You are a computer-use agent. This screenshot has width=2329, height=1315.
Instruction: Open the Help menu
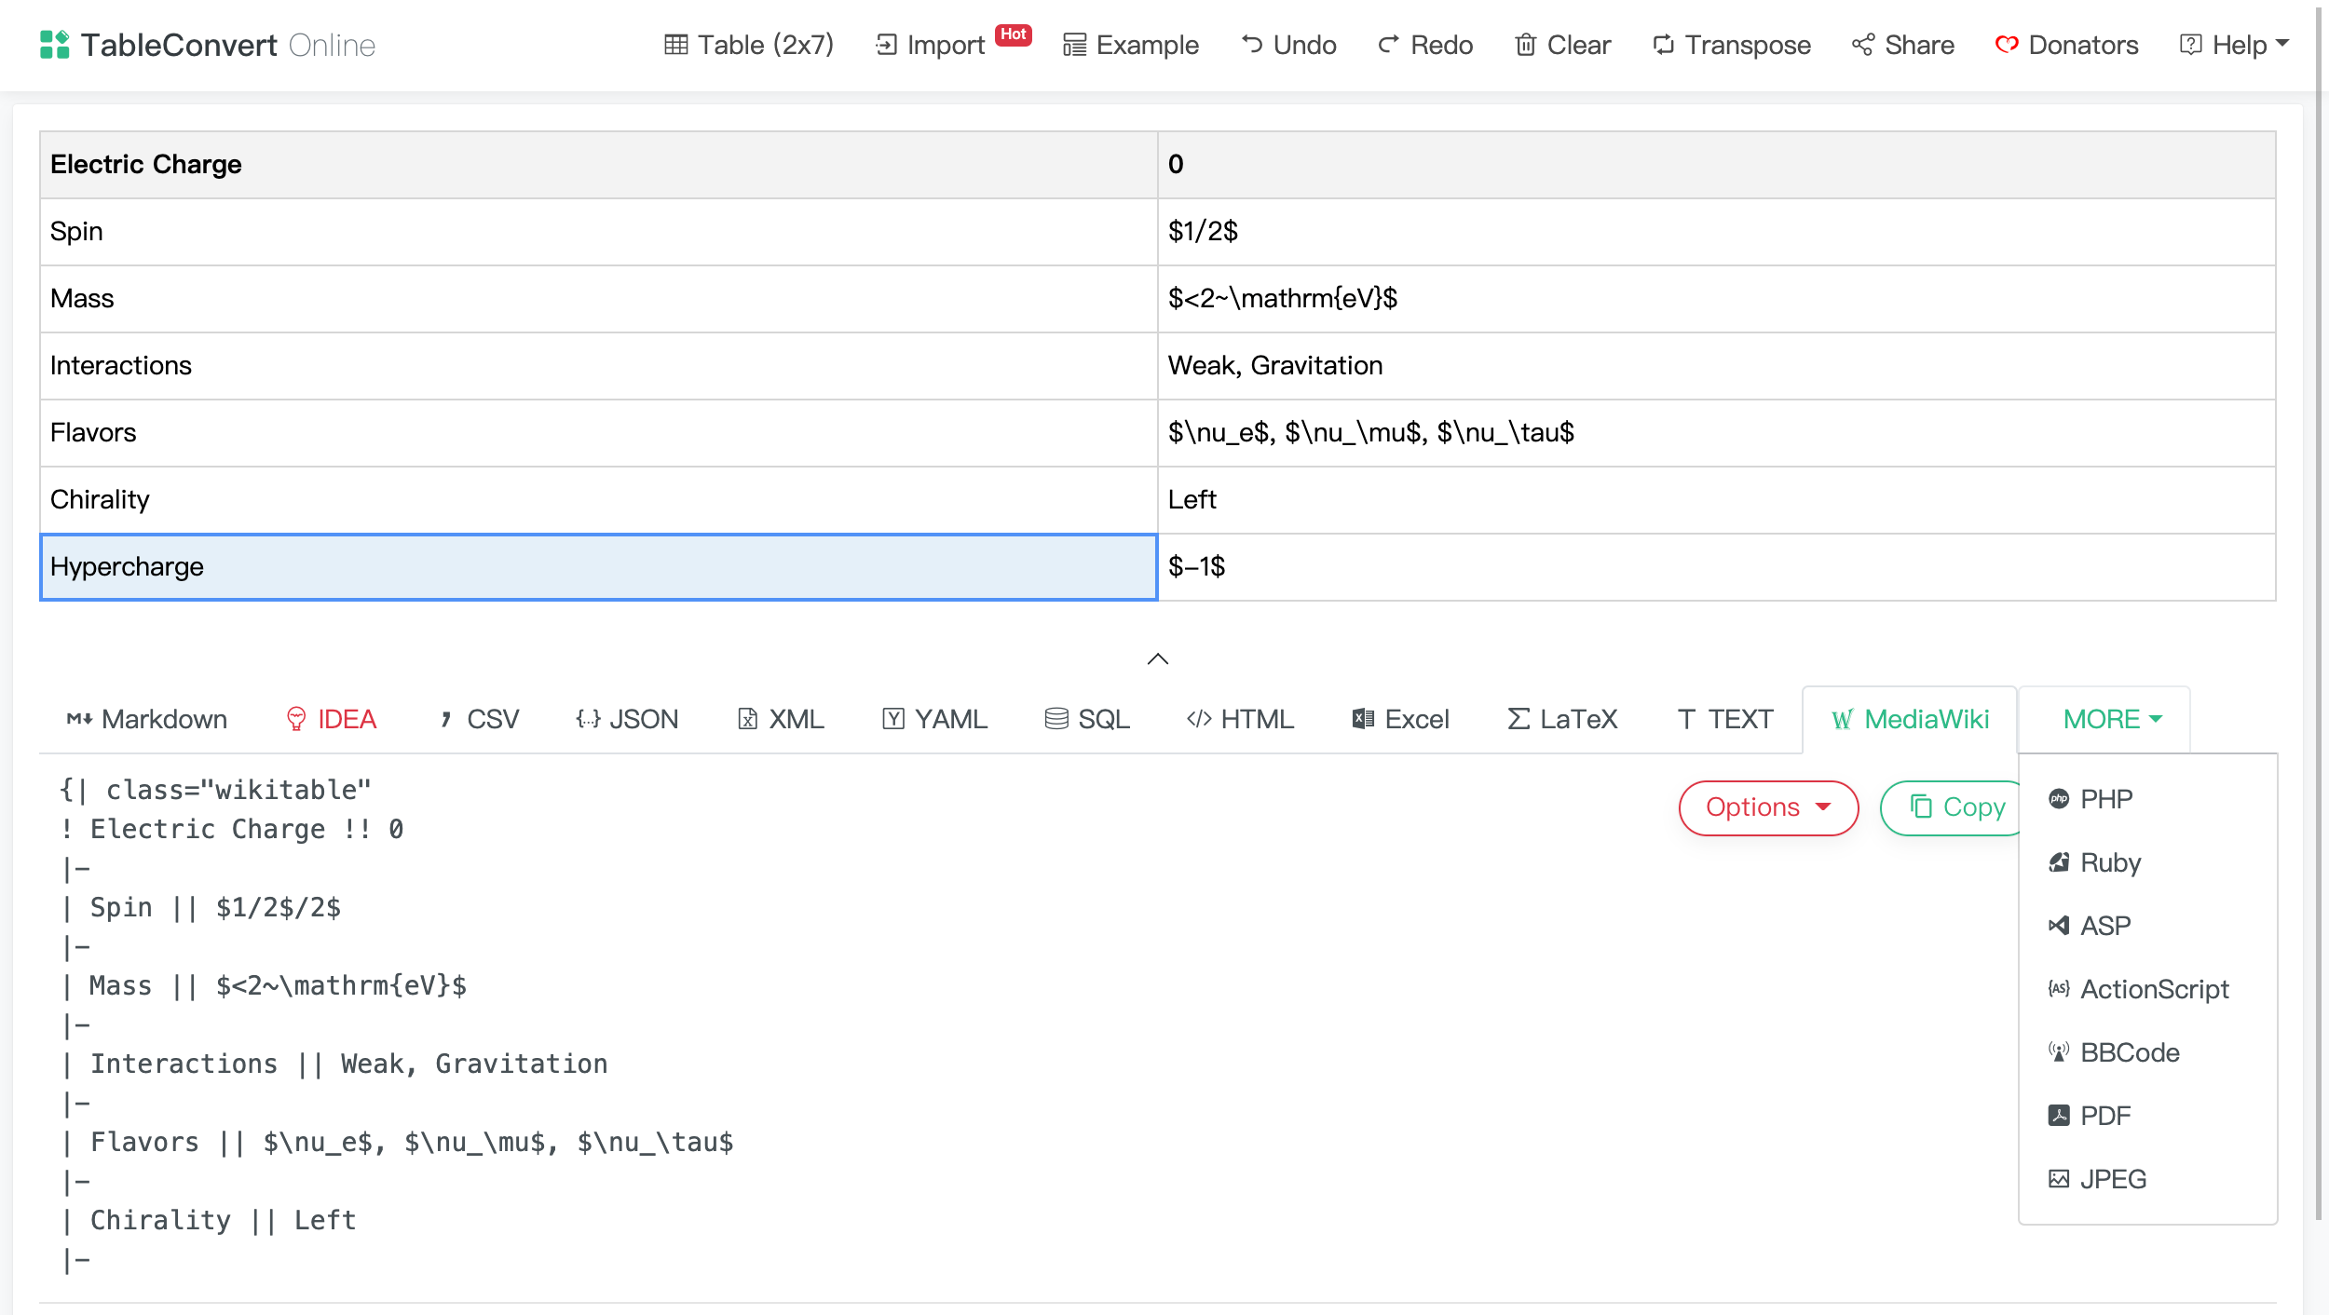tap(2233, 45)
